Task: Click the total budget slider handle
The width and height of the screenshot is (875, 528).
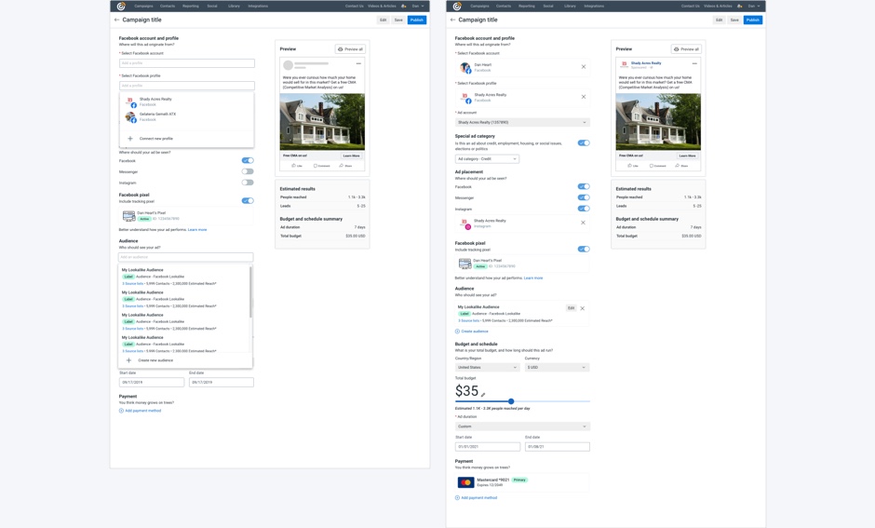Action: pos(511,401)
